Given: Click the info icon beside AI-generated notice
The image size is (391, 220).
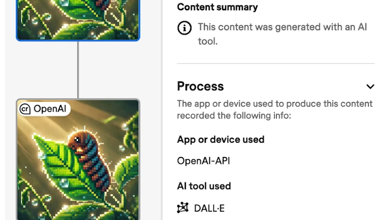Looking at the screenshot, I should 184,28.
